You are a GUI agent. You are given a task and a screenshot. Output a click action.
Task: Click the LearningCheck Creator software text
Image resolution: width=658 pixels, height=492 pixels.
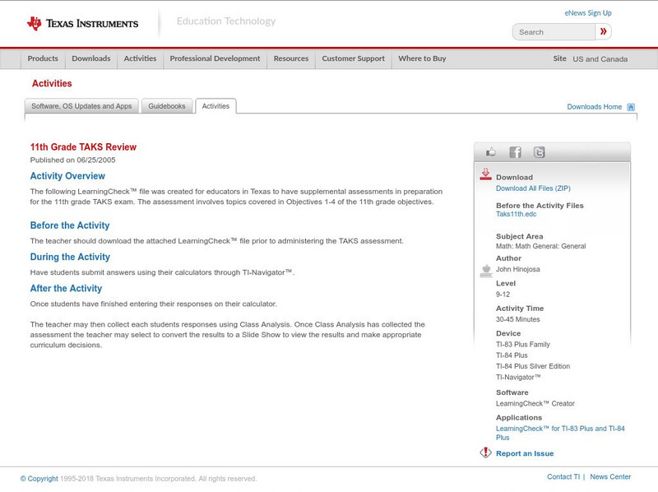point(535,403)
